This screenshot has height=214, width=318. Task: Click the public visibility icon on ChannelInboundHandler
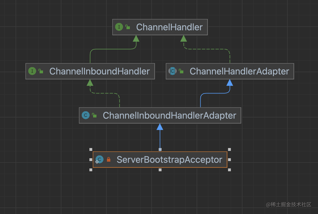click(41, 71)
